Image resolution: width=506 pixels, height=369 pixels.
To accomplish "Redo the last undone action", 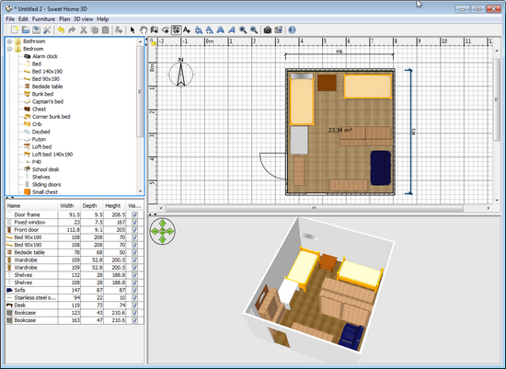I will 72,30.
